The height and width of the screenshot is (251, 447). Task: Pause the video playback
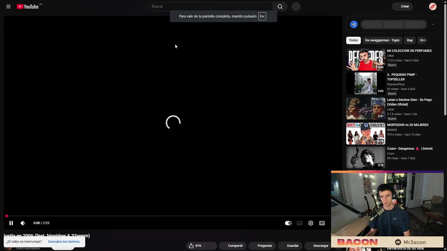11,223
